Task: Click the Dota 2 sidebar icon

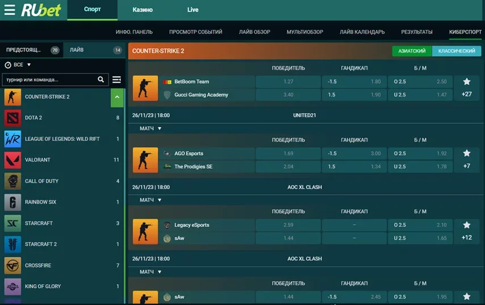Action: pos(12,117)
